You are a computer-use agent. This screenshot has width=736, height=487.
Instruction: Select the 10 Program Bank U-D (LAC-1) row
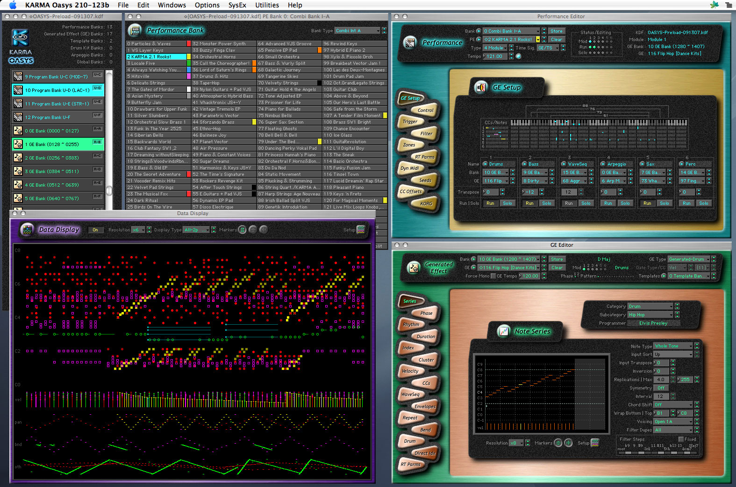58,90
